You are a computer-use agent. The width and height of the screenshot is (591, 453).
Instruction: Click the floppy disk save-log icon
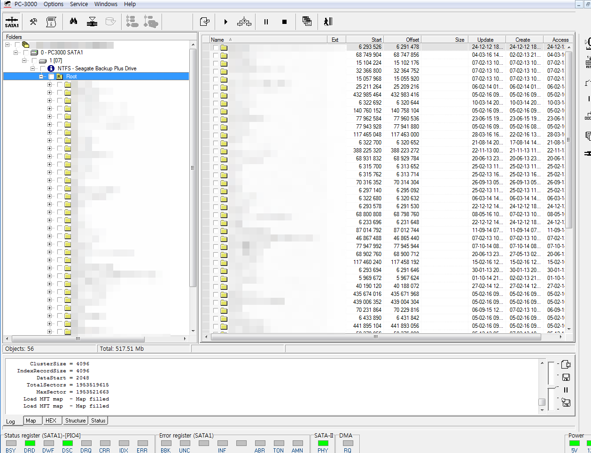[x=566, y=377]
